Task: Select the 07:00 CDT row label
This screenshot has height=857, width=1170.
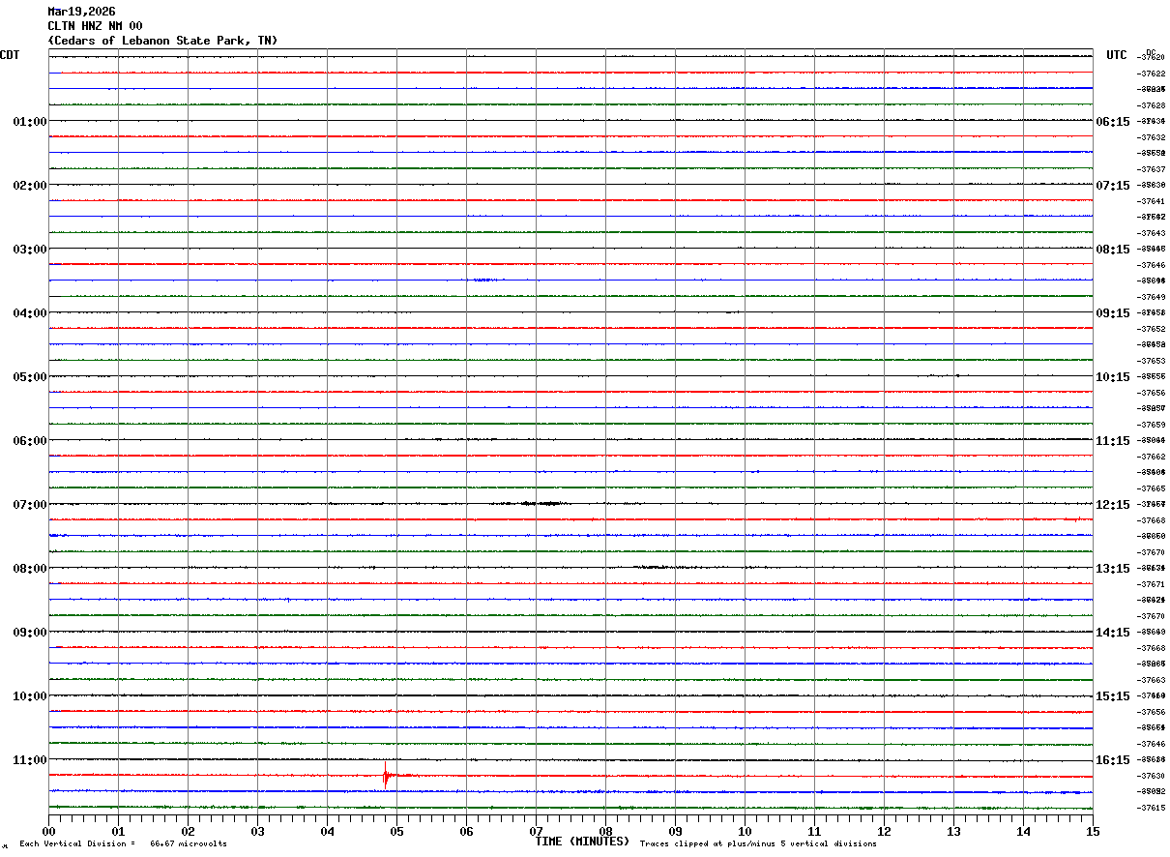Action: pyautogui.click(x=30, y=505)
